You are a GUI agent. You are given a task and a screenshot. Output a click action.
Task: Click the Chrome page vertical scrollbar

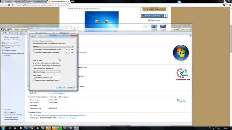tap(231, 38)
